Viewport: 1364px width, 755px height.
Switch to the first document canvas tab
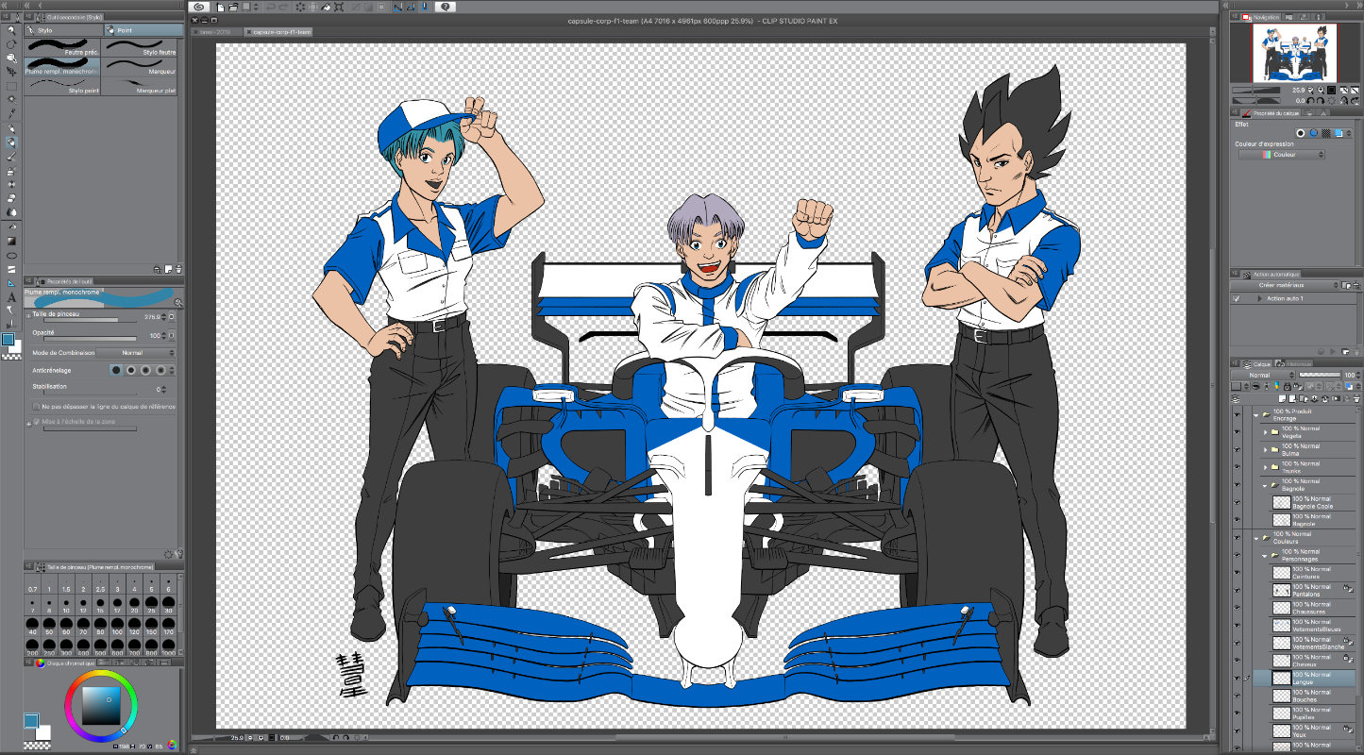(216, 31)
